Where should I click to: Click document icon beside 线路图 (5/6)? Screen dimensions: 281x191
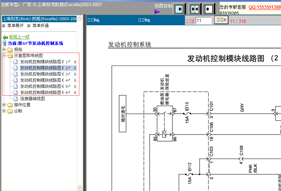tap(16, 86)
